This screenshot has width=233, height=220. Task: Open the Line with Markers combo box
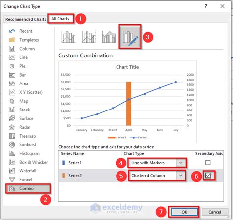click(157, 163)
